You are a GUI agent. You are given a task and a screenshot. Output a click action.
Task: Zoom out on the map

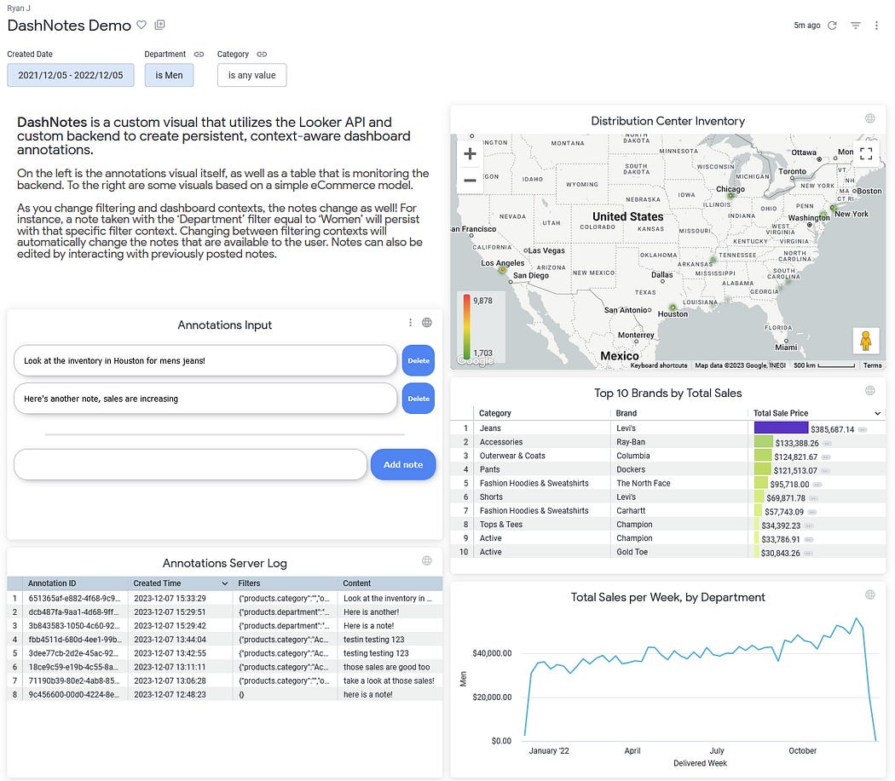click(470, 180)
